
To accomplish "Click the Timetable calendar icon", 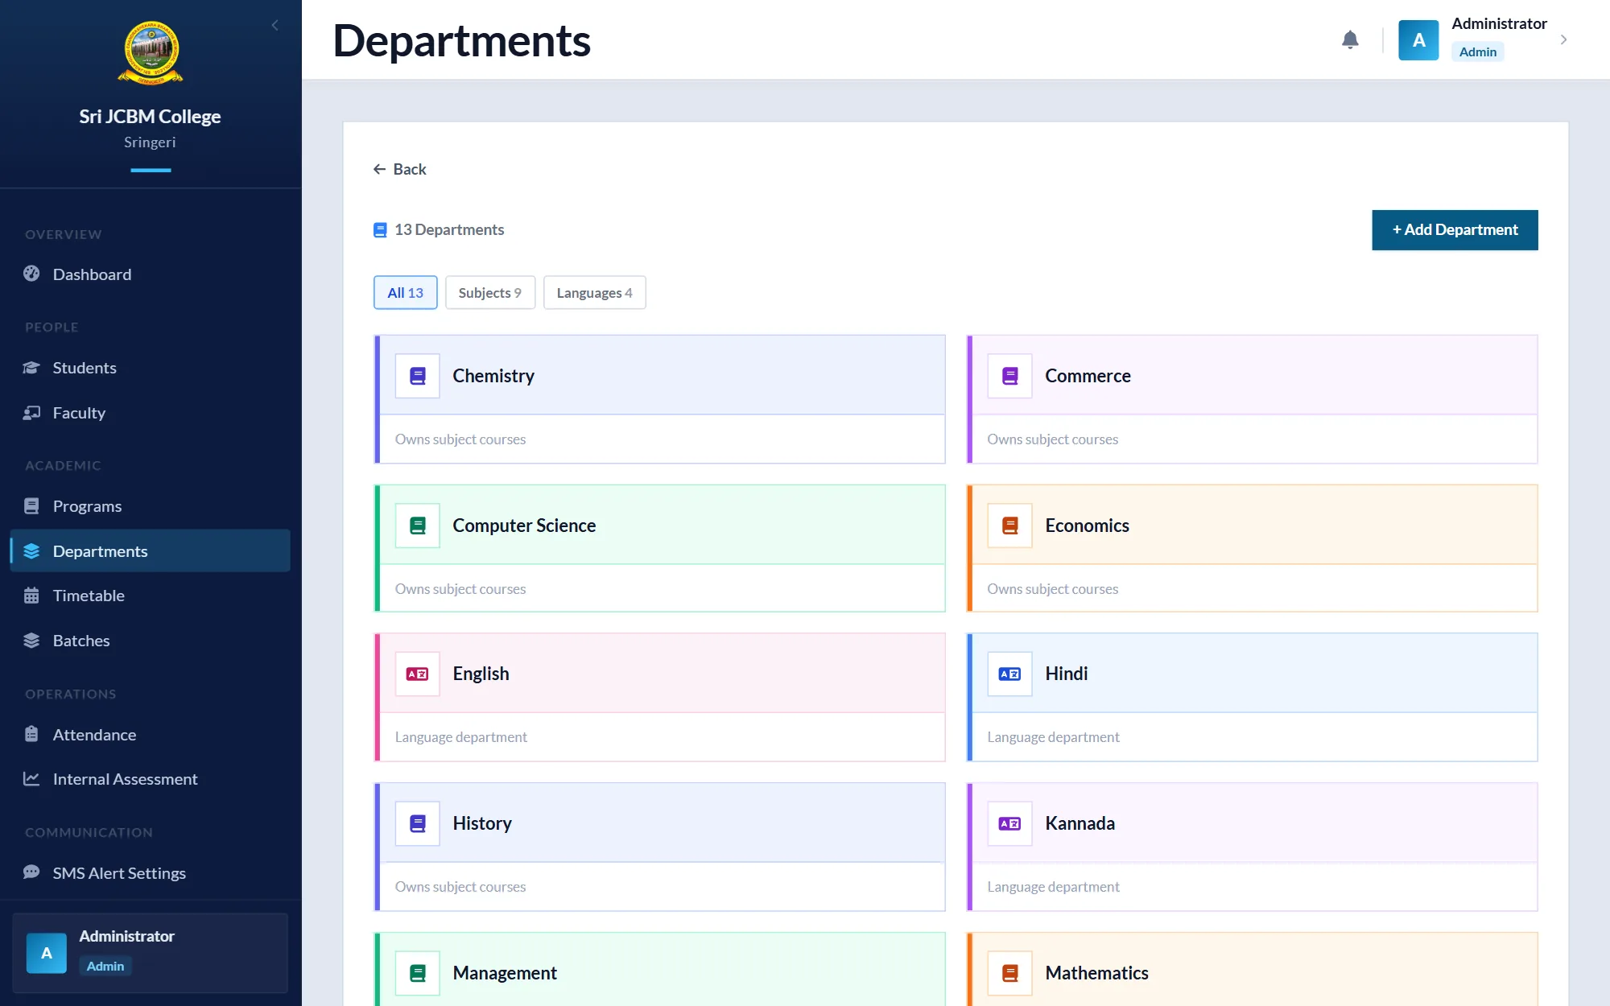I will coord(31,596).
